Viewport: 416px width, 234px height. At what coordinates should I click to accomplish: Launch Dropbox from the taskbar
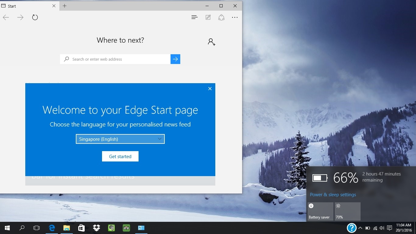(x=97, y=228)
